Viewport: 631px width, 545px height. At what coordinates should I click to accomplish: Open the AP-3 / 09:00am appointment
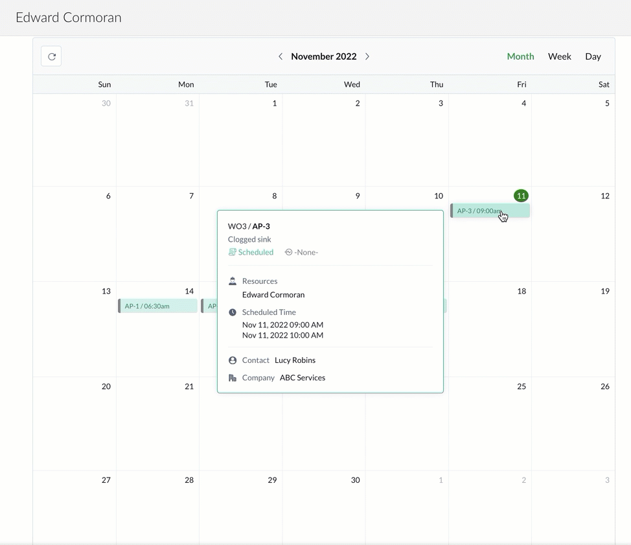point(490,211)
